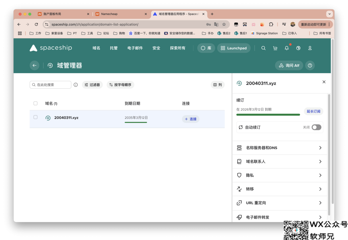
Task: Open the 电子邮件 nav menu
Action: coord(135,48)
